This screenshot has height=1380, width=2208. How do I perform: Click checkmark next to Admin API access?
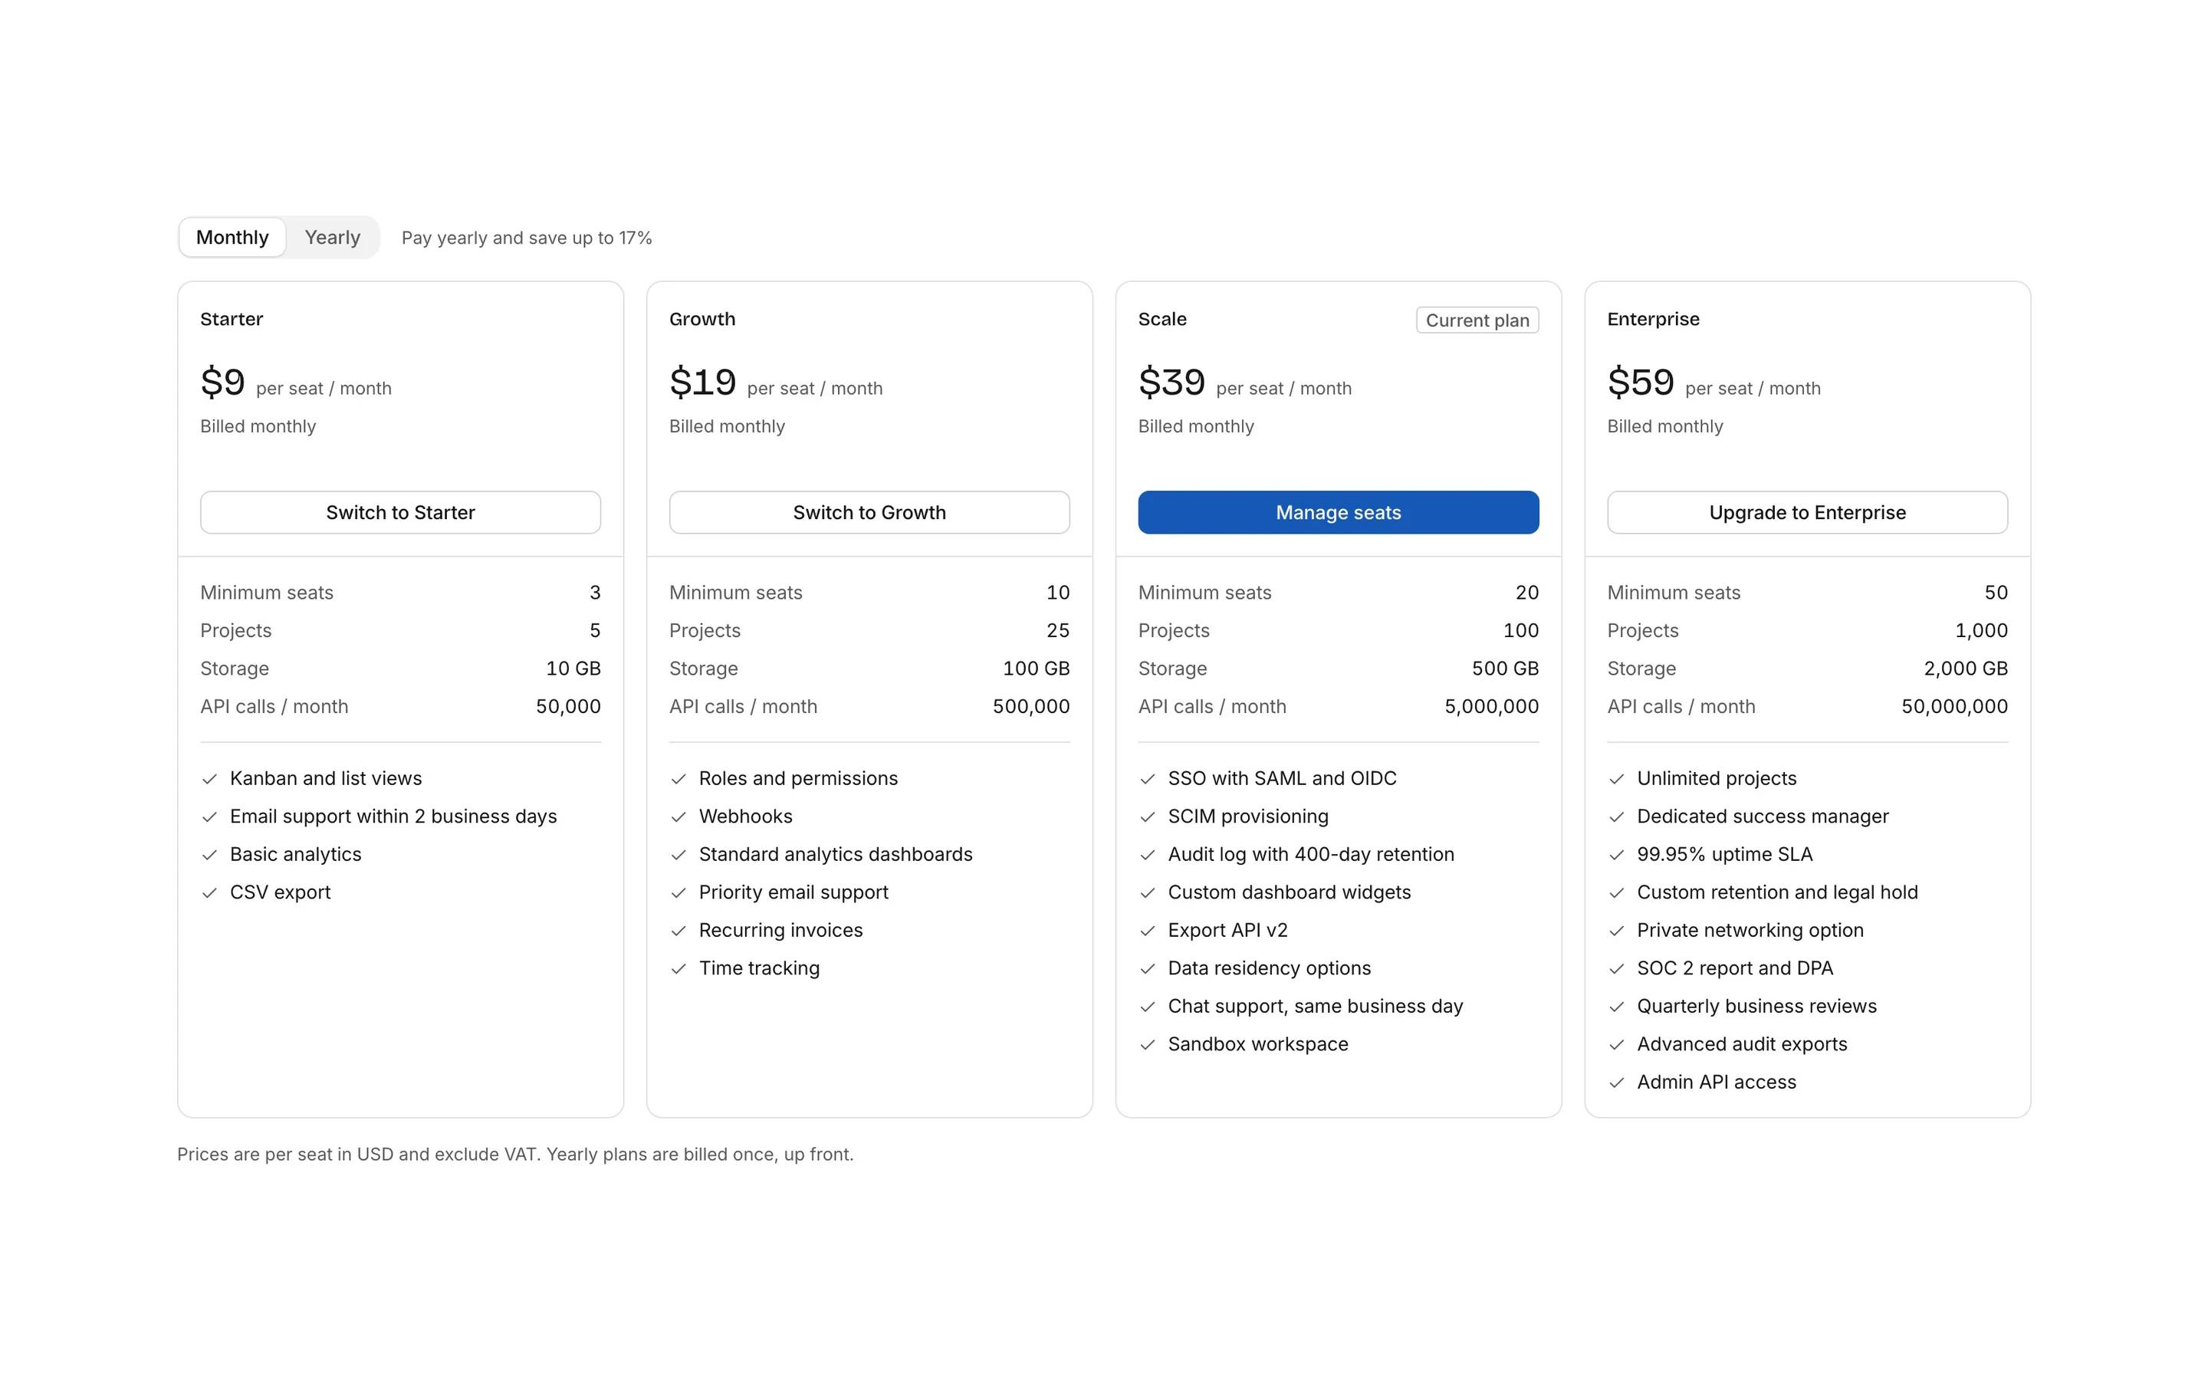(1616, 1083)
